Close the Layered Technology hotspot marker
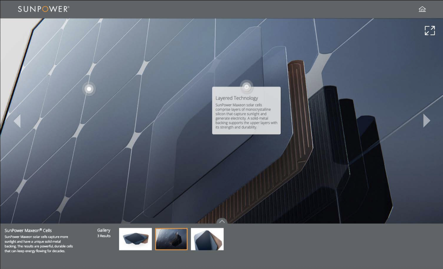Viewport: 443px width, 269px height. [246, 87]
